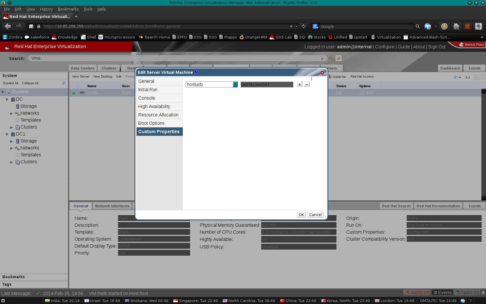Toggle open the Tasks (0) panel
The height and width of the screenshot is (304, 486).
click(467, 292)
